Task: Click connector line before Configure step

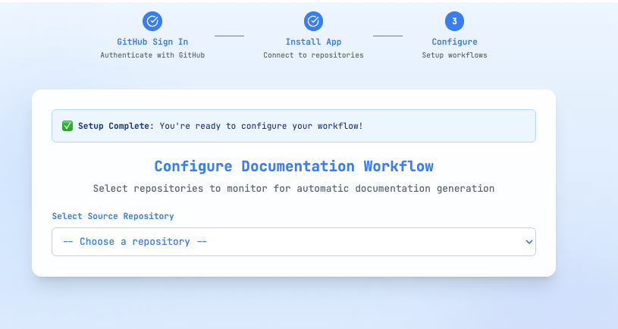Action: (387, 35)
